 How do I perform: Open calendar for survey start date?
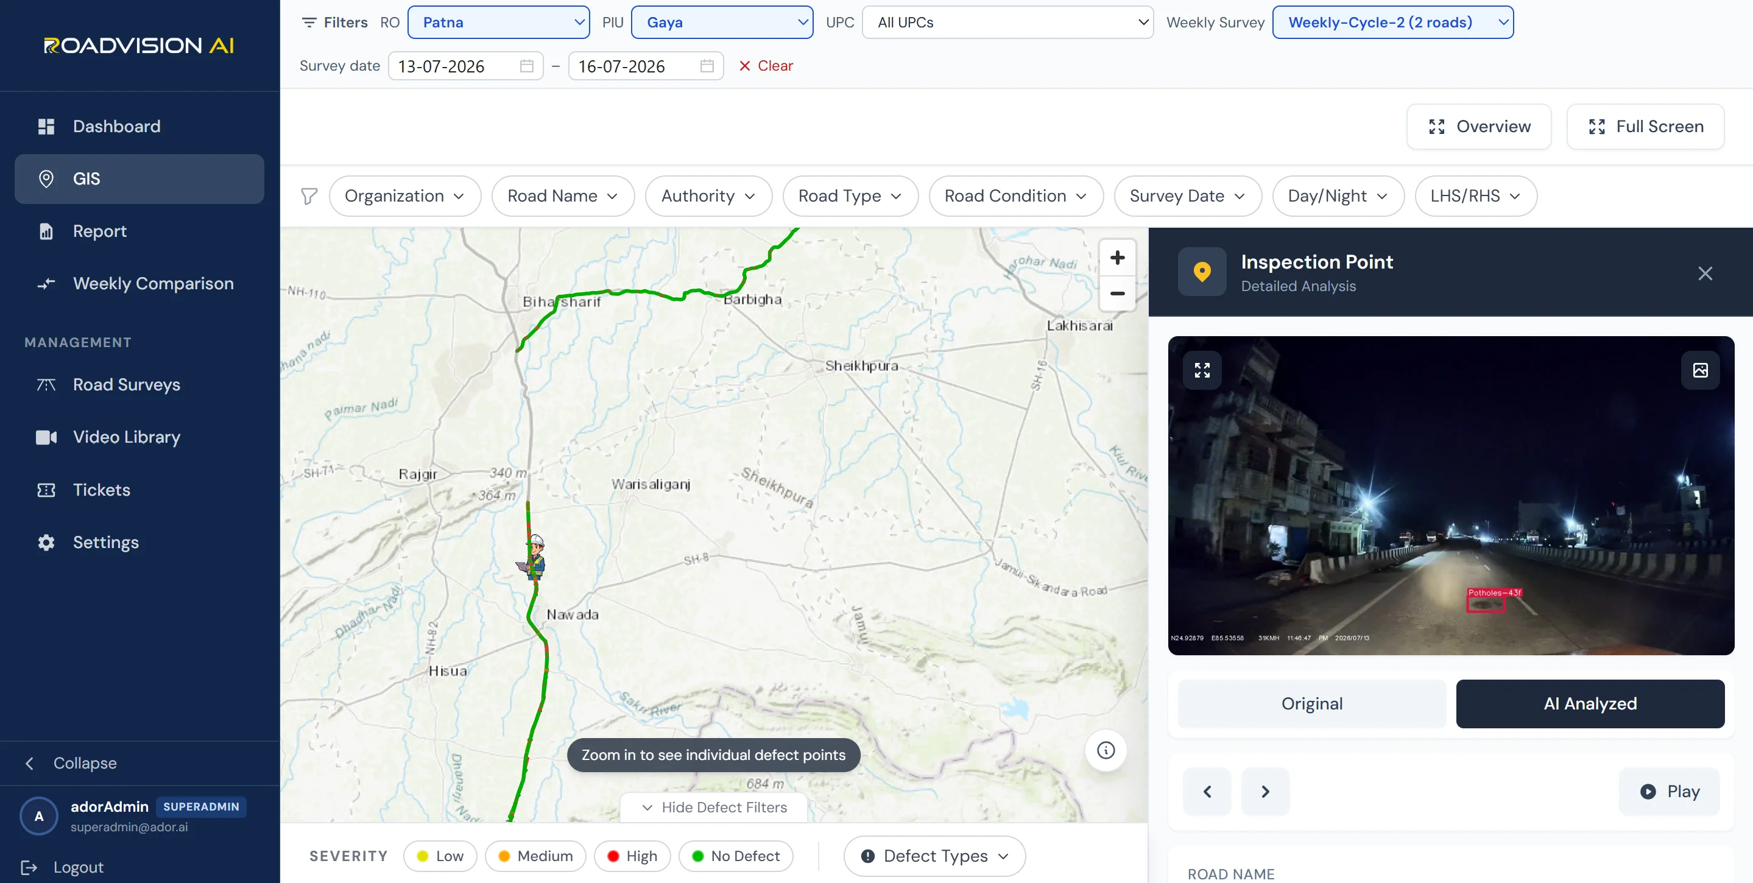tap(527, 66)
